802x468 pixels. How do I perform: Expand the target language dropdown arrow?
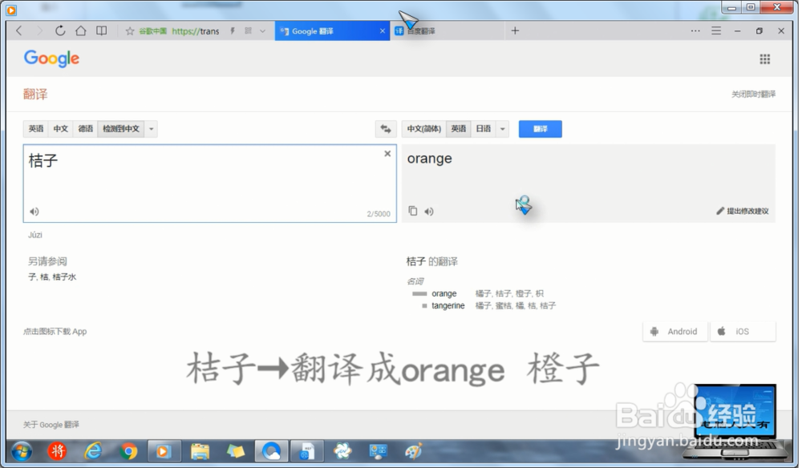(503, 129)
